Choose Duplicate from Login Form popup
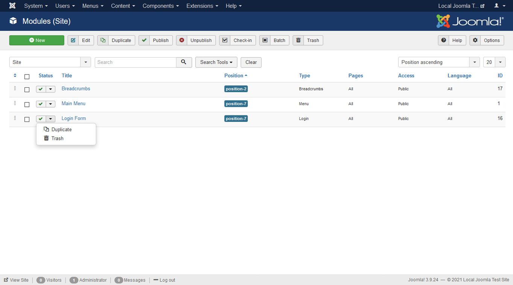513x285 pixels. click(x=66, y=129)
